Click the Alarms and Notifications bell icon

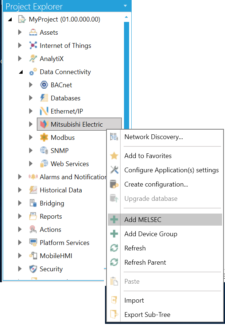pyautogui.click(x=33, y=177)
